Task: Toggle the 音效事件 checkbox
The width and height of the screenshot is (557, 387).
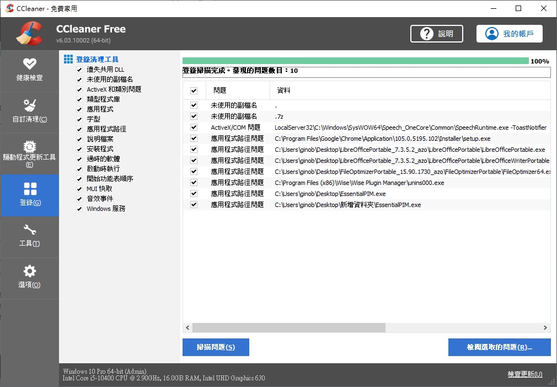Action: click(x=79, y=199)
